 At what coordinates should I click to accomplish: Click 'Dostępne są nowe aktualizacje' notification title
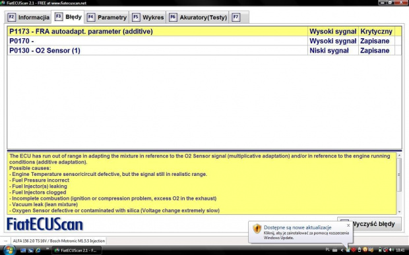click(x=298, y=227)
